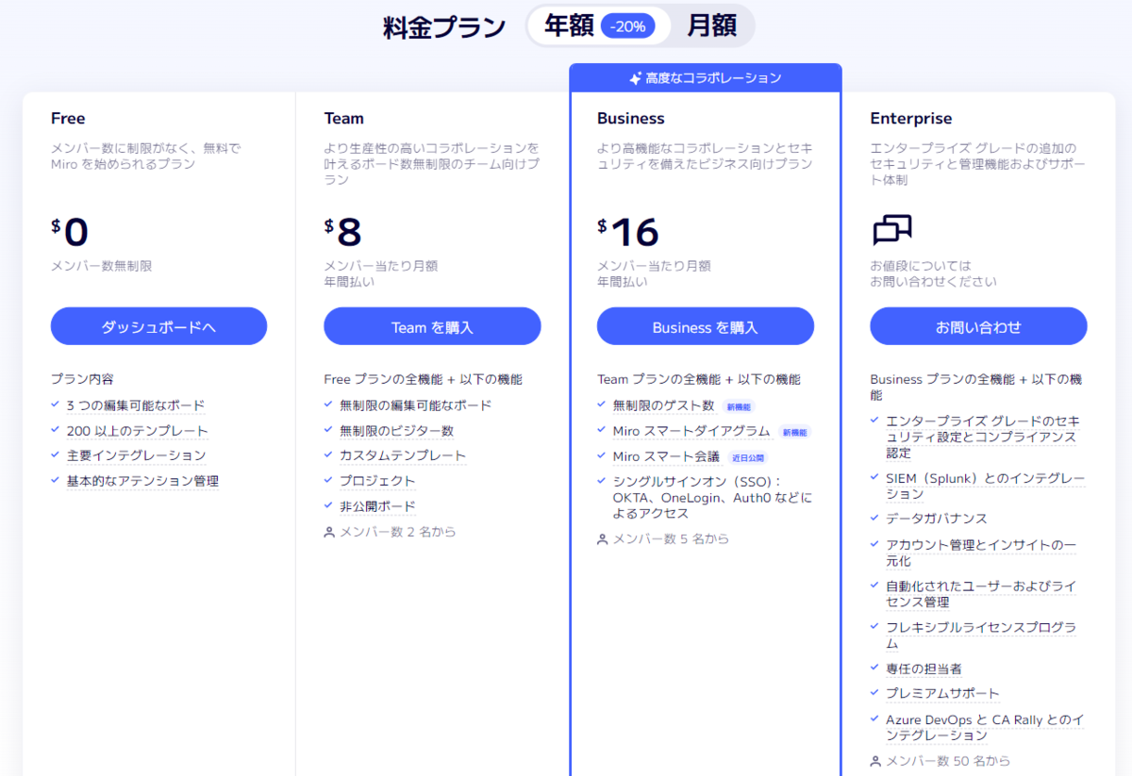Click the 料金プラン page heading
This screenshot has width=1132, height=776.
[x=444, y=27]
